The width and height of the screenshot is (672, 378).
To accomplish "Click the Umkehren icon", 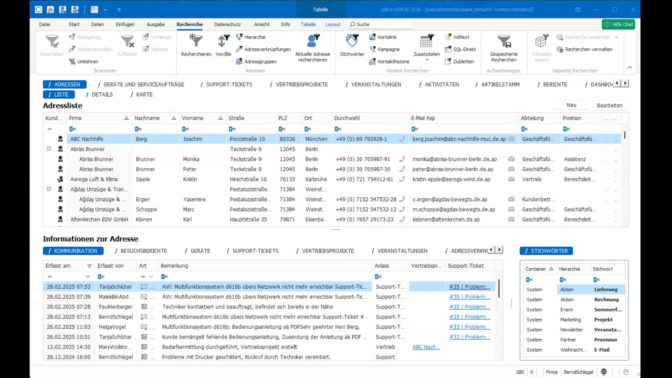I will [x=72, y=61].
